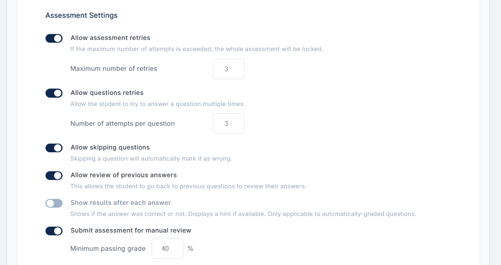Click the "Minimum passing grade" label
The image size is (501, 265).
coord(108,249)
